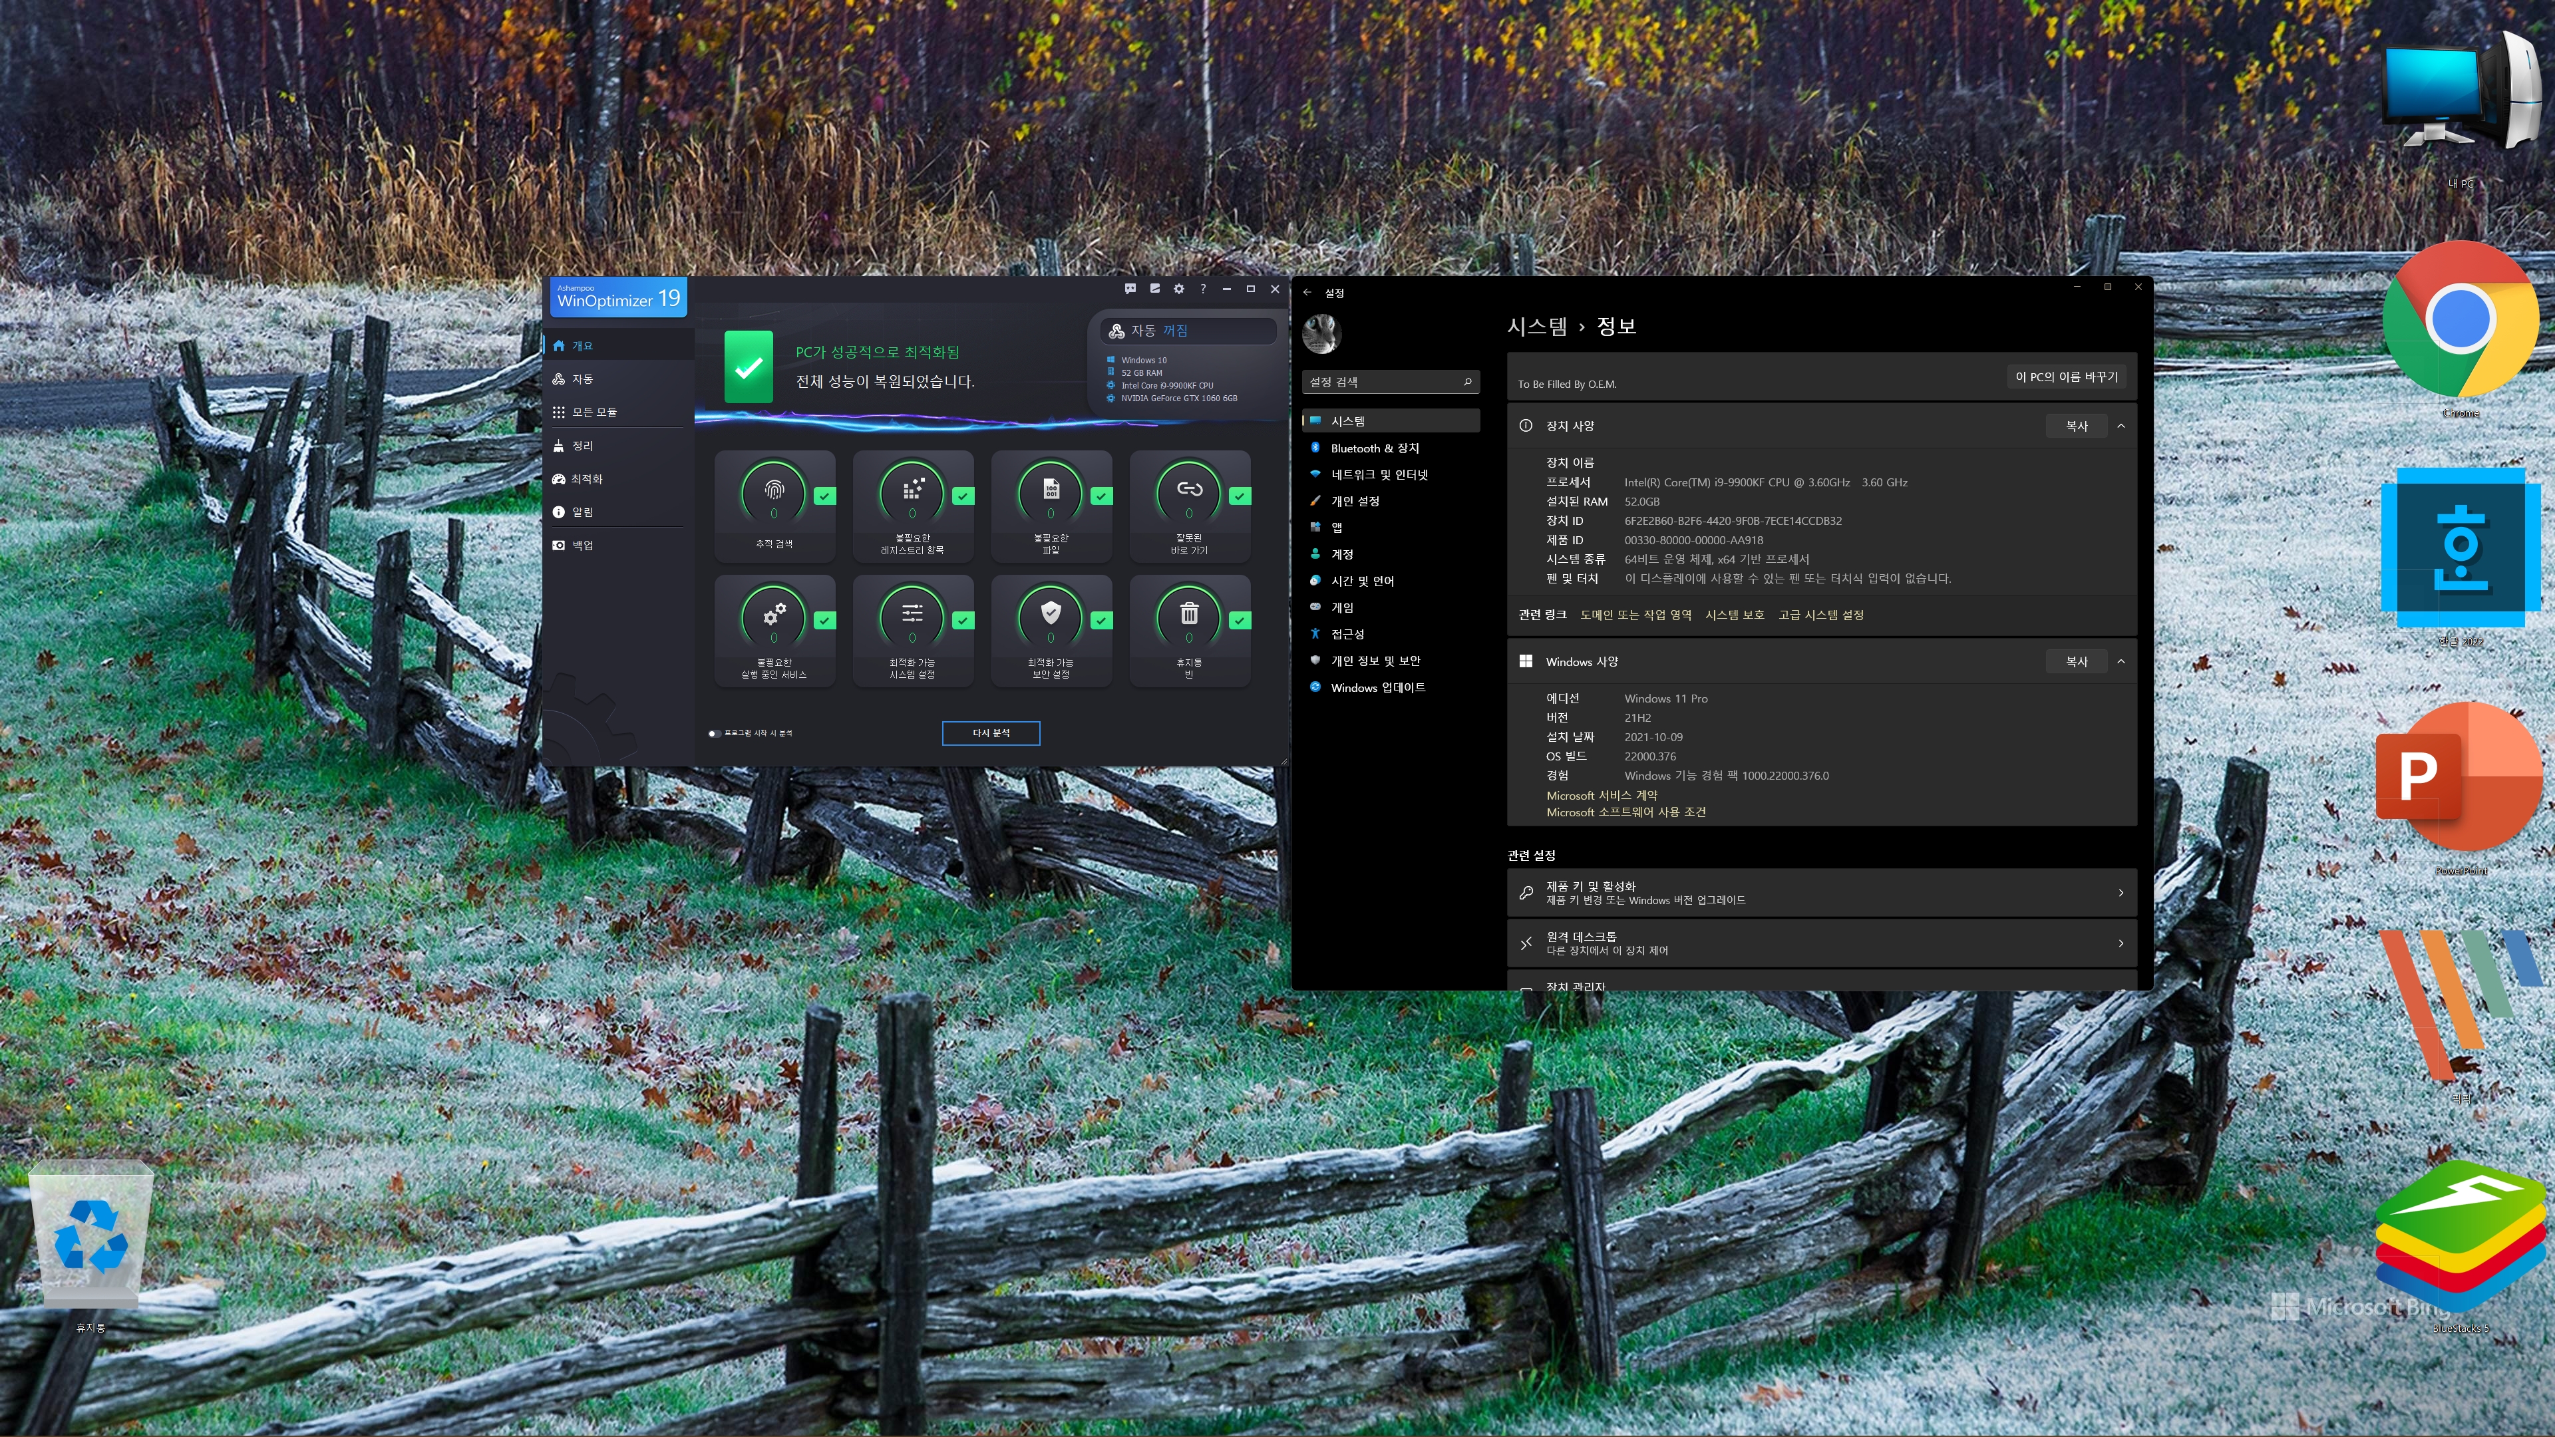Toggle checkbox on 추적 검색 card
2555x1437 pixels.
[824, 496]
